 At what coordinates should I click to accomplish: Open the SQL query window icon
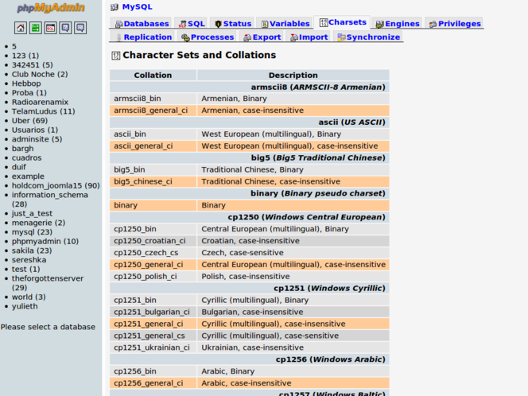[50, 28]
